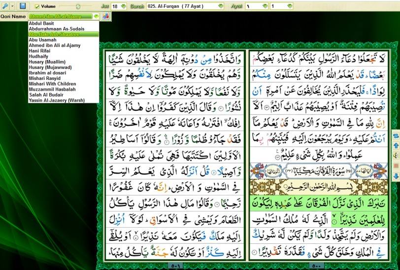Expand the arrow beside the wrench icon
Viewport: 400px width, 270px height.
[12, 6]
